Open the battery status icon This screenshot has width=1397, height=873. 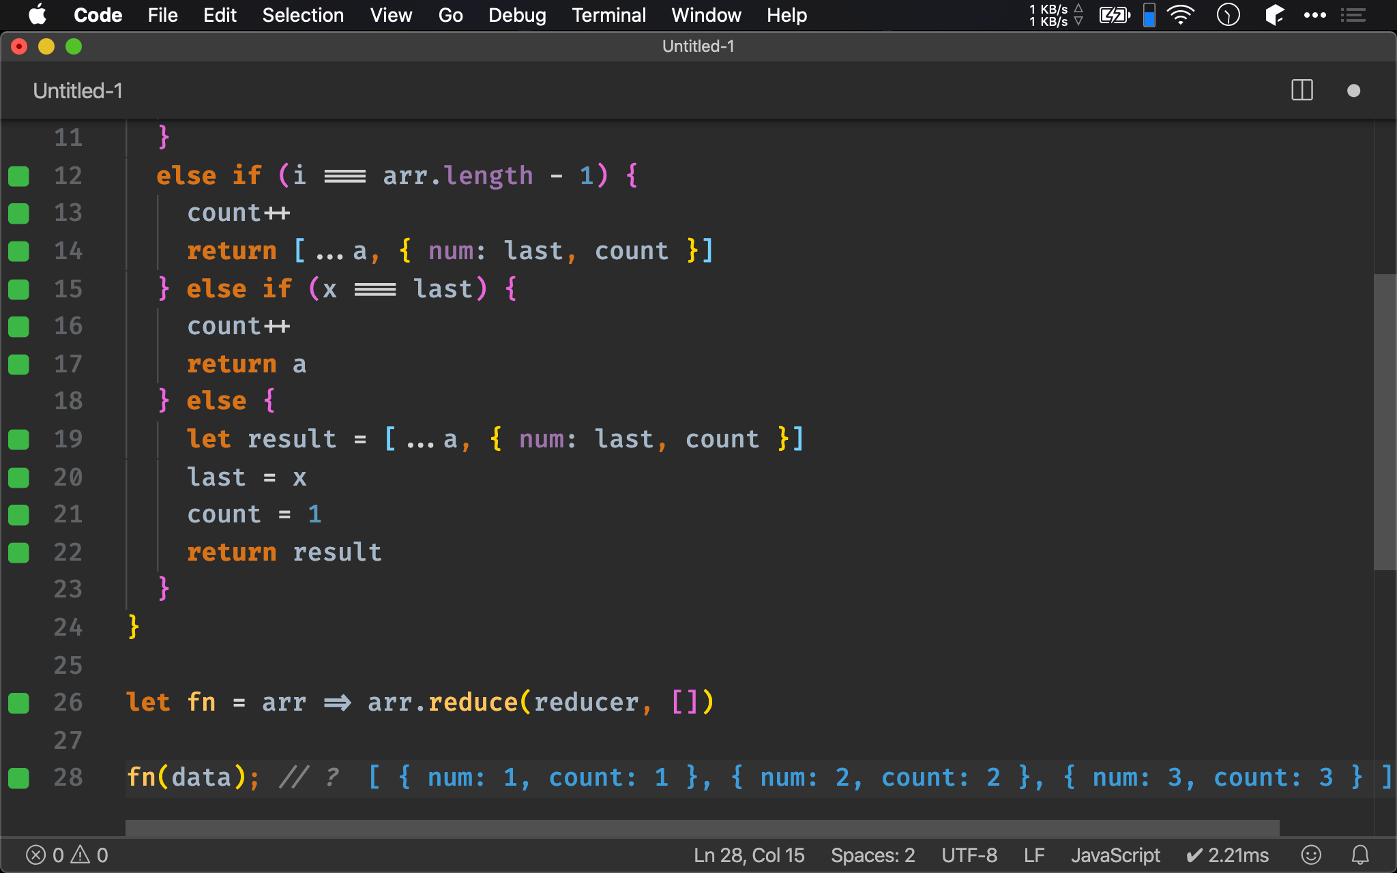[1115, 15]
